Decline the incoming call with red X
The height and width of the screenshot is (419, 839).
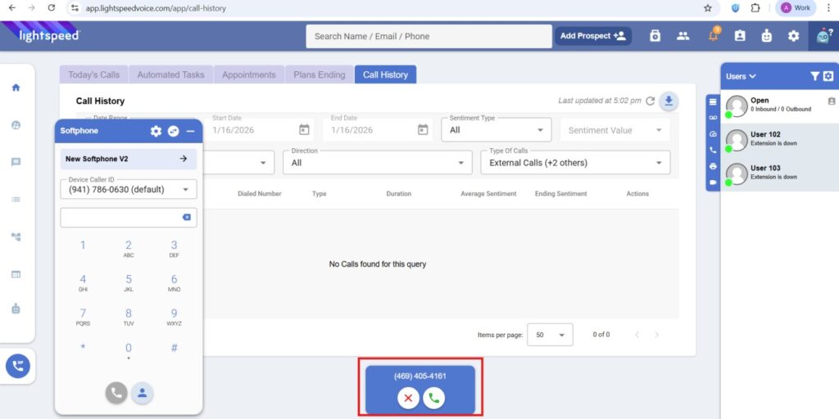click(x=408, y=398)
